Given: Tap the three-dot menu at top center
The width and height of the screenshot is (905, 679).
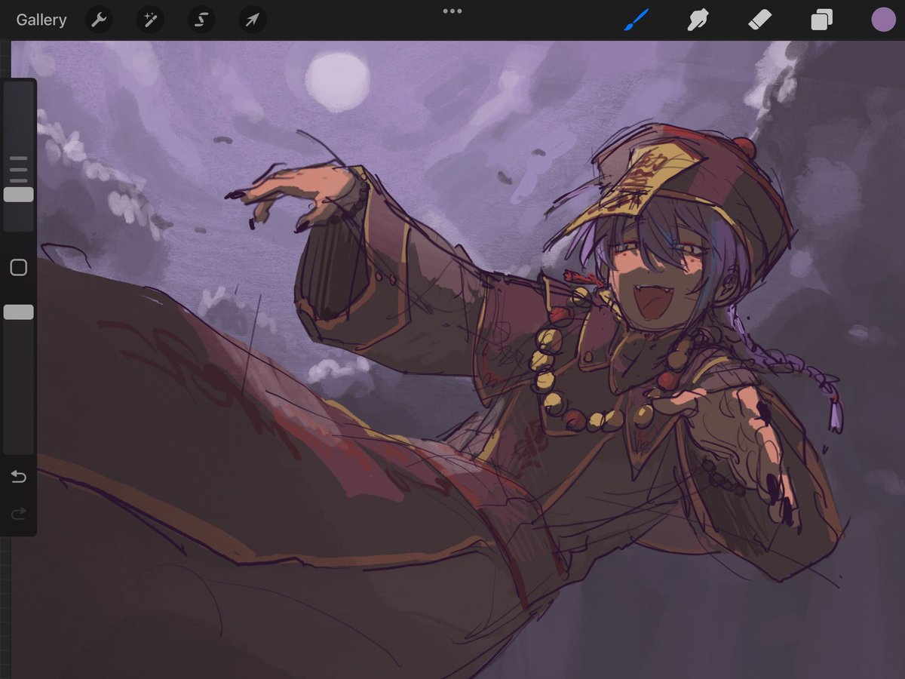Looking at the screenshot, I should pos(452,11).
